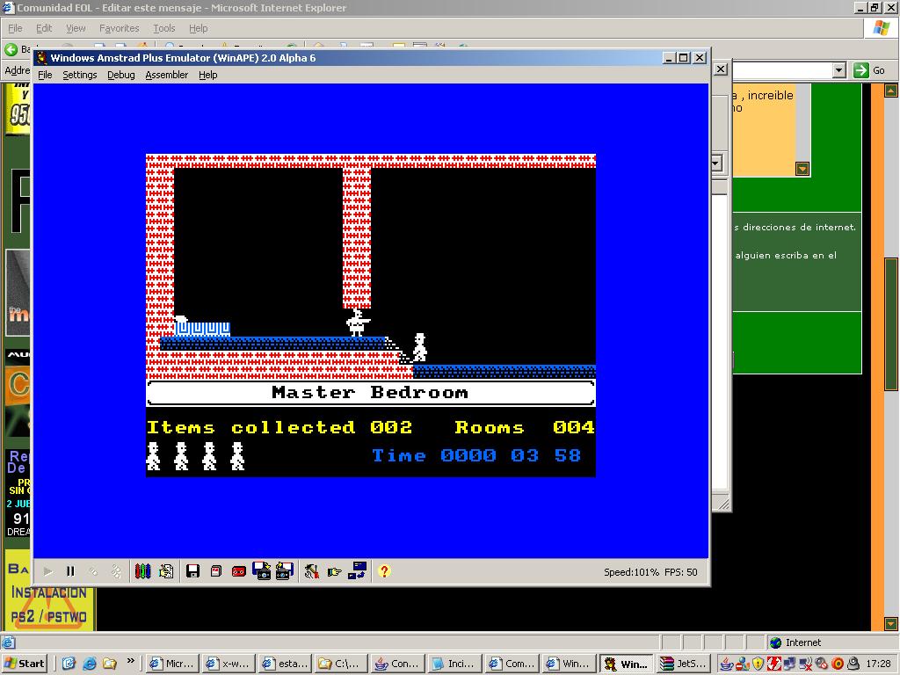Screen dimensions: 900x675
Task: Click the Windows Start button
Action: point(24,664)
